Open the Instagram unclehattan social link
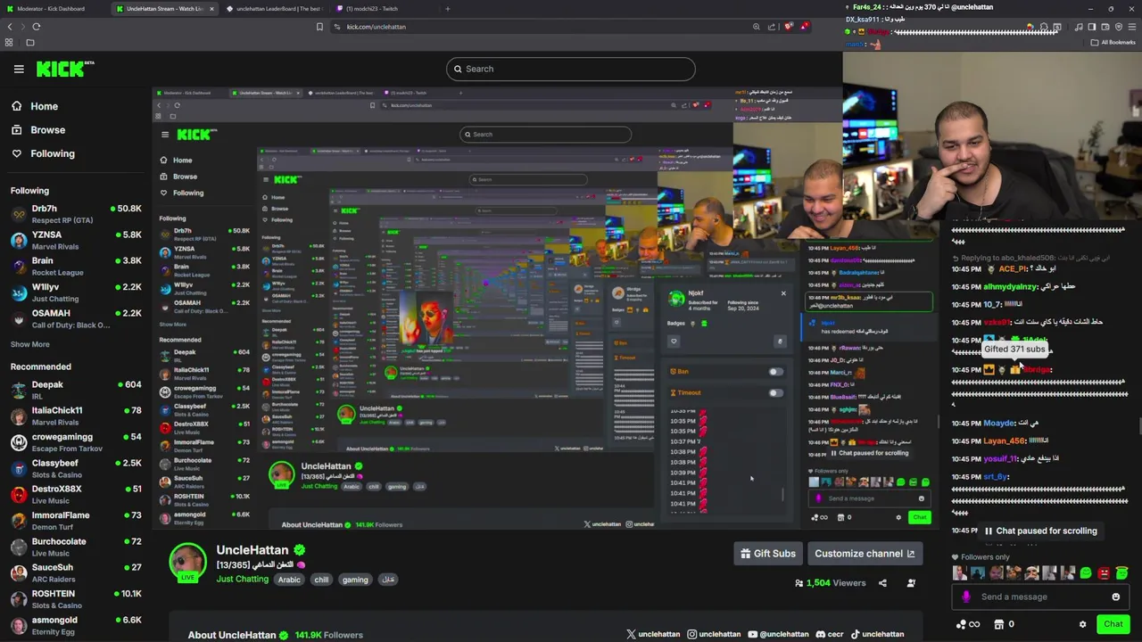 (714, 634)
